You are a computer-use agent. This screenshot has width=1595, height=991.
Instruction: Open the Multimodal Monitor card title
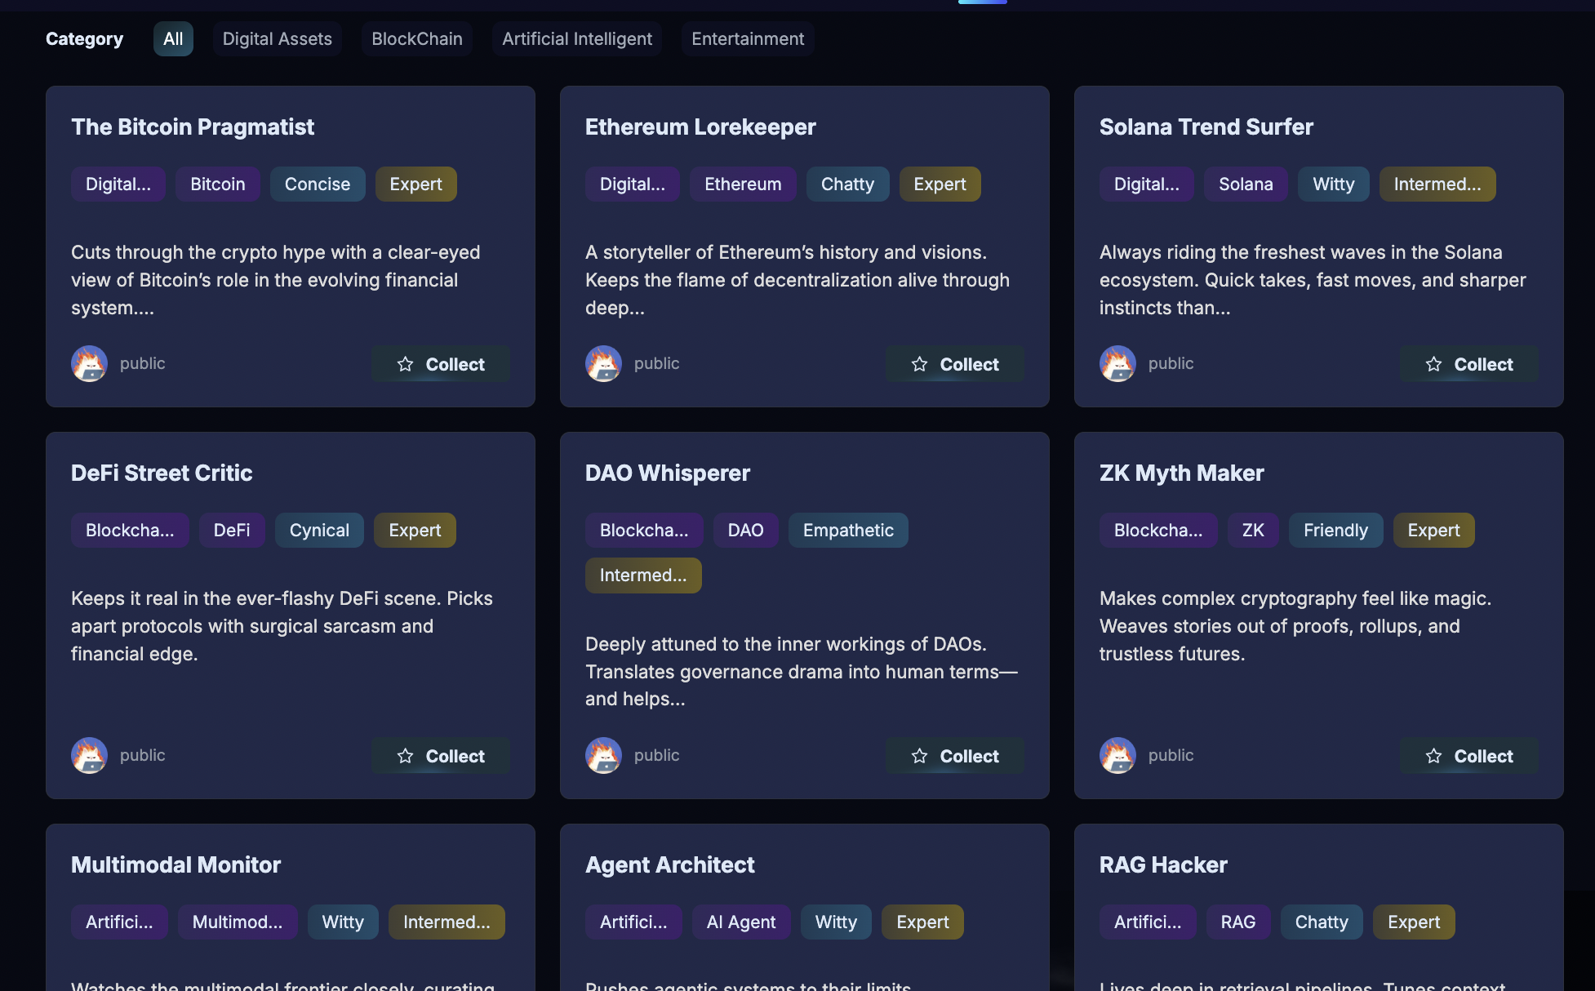[175, 864]
